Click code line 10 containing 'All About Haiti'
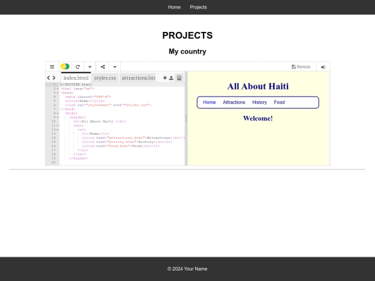This screenshot has width=375, height=281. [99, 121]
